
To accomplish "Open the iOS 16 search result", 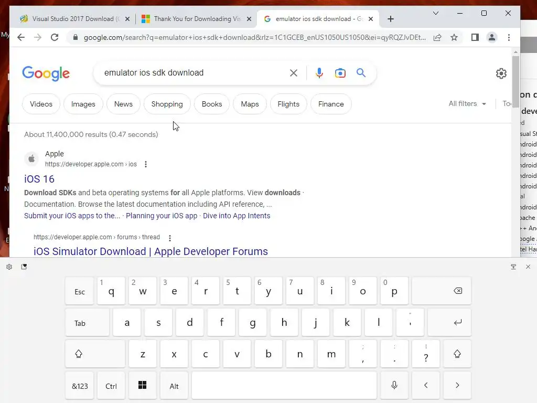I will [39, 179].
